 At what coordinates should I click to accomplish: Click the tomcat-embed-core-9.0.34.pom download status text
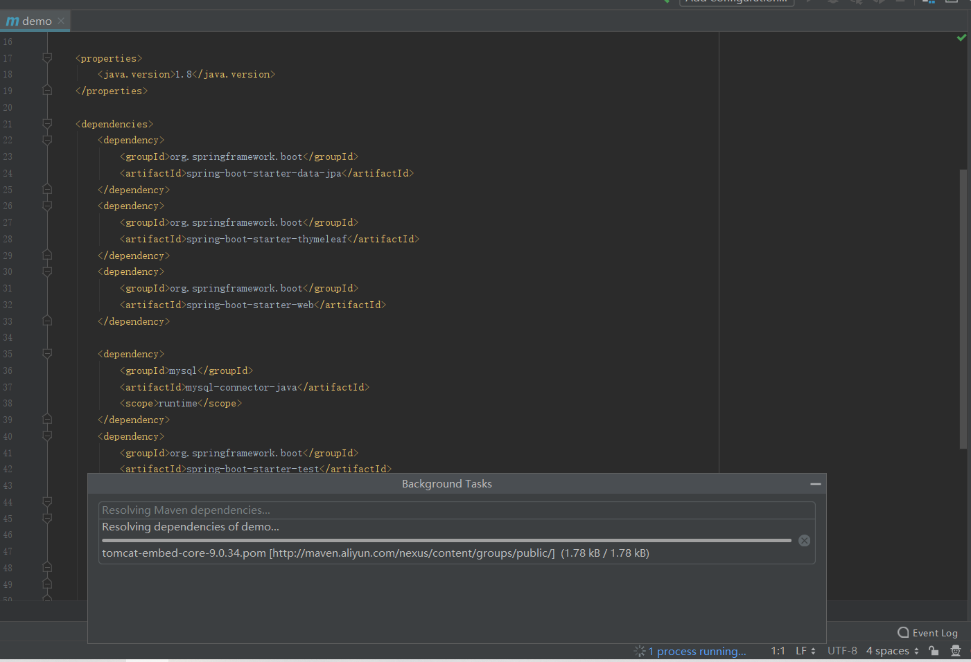(x=376, y=553)
